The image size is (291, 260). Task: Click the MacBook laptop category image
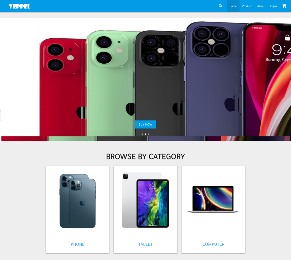[213, 199]
